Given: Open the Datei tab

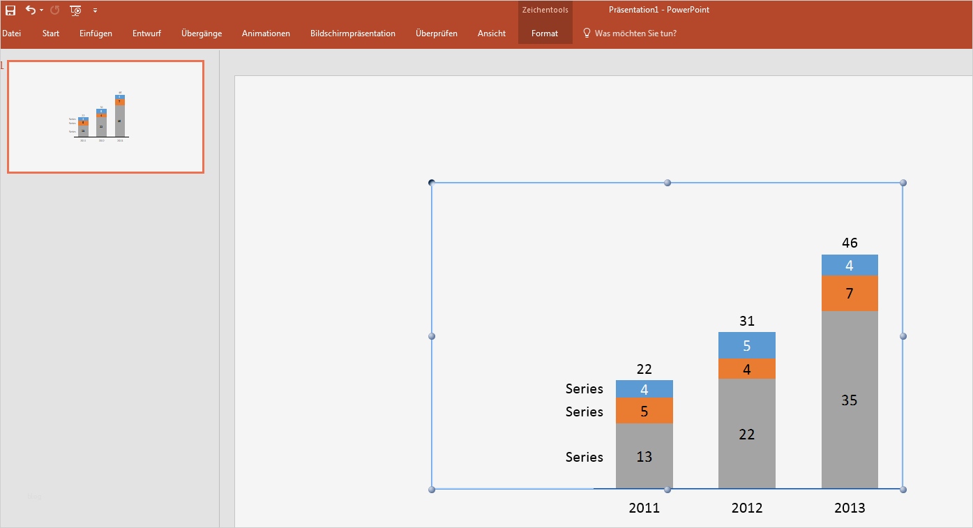Looking at the screenshot, I should click(x=11, y=33).
